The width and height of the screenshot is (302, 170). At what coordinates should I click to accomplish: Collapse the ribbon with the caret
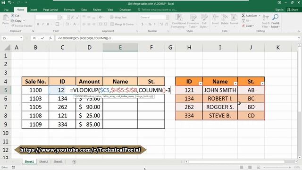pos(299,31)
